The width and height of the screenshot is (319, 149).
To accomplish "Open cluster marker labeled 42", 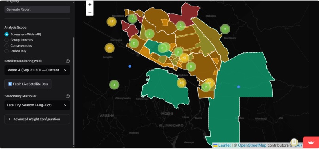I will pyautogui.click(x=182, y=83).
